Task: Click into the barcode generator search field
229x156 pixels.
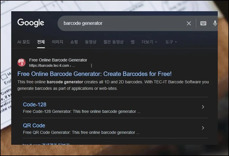Action: tap(118, 23)
